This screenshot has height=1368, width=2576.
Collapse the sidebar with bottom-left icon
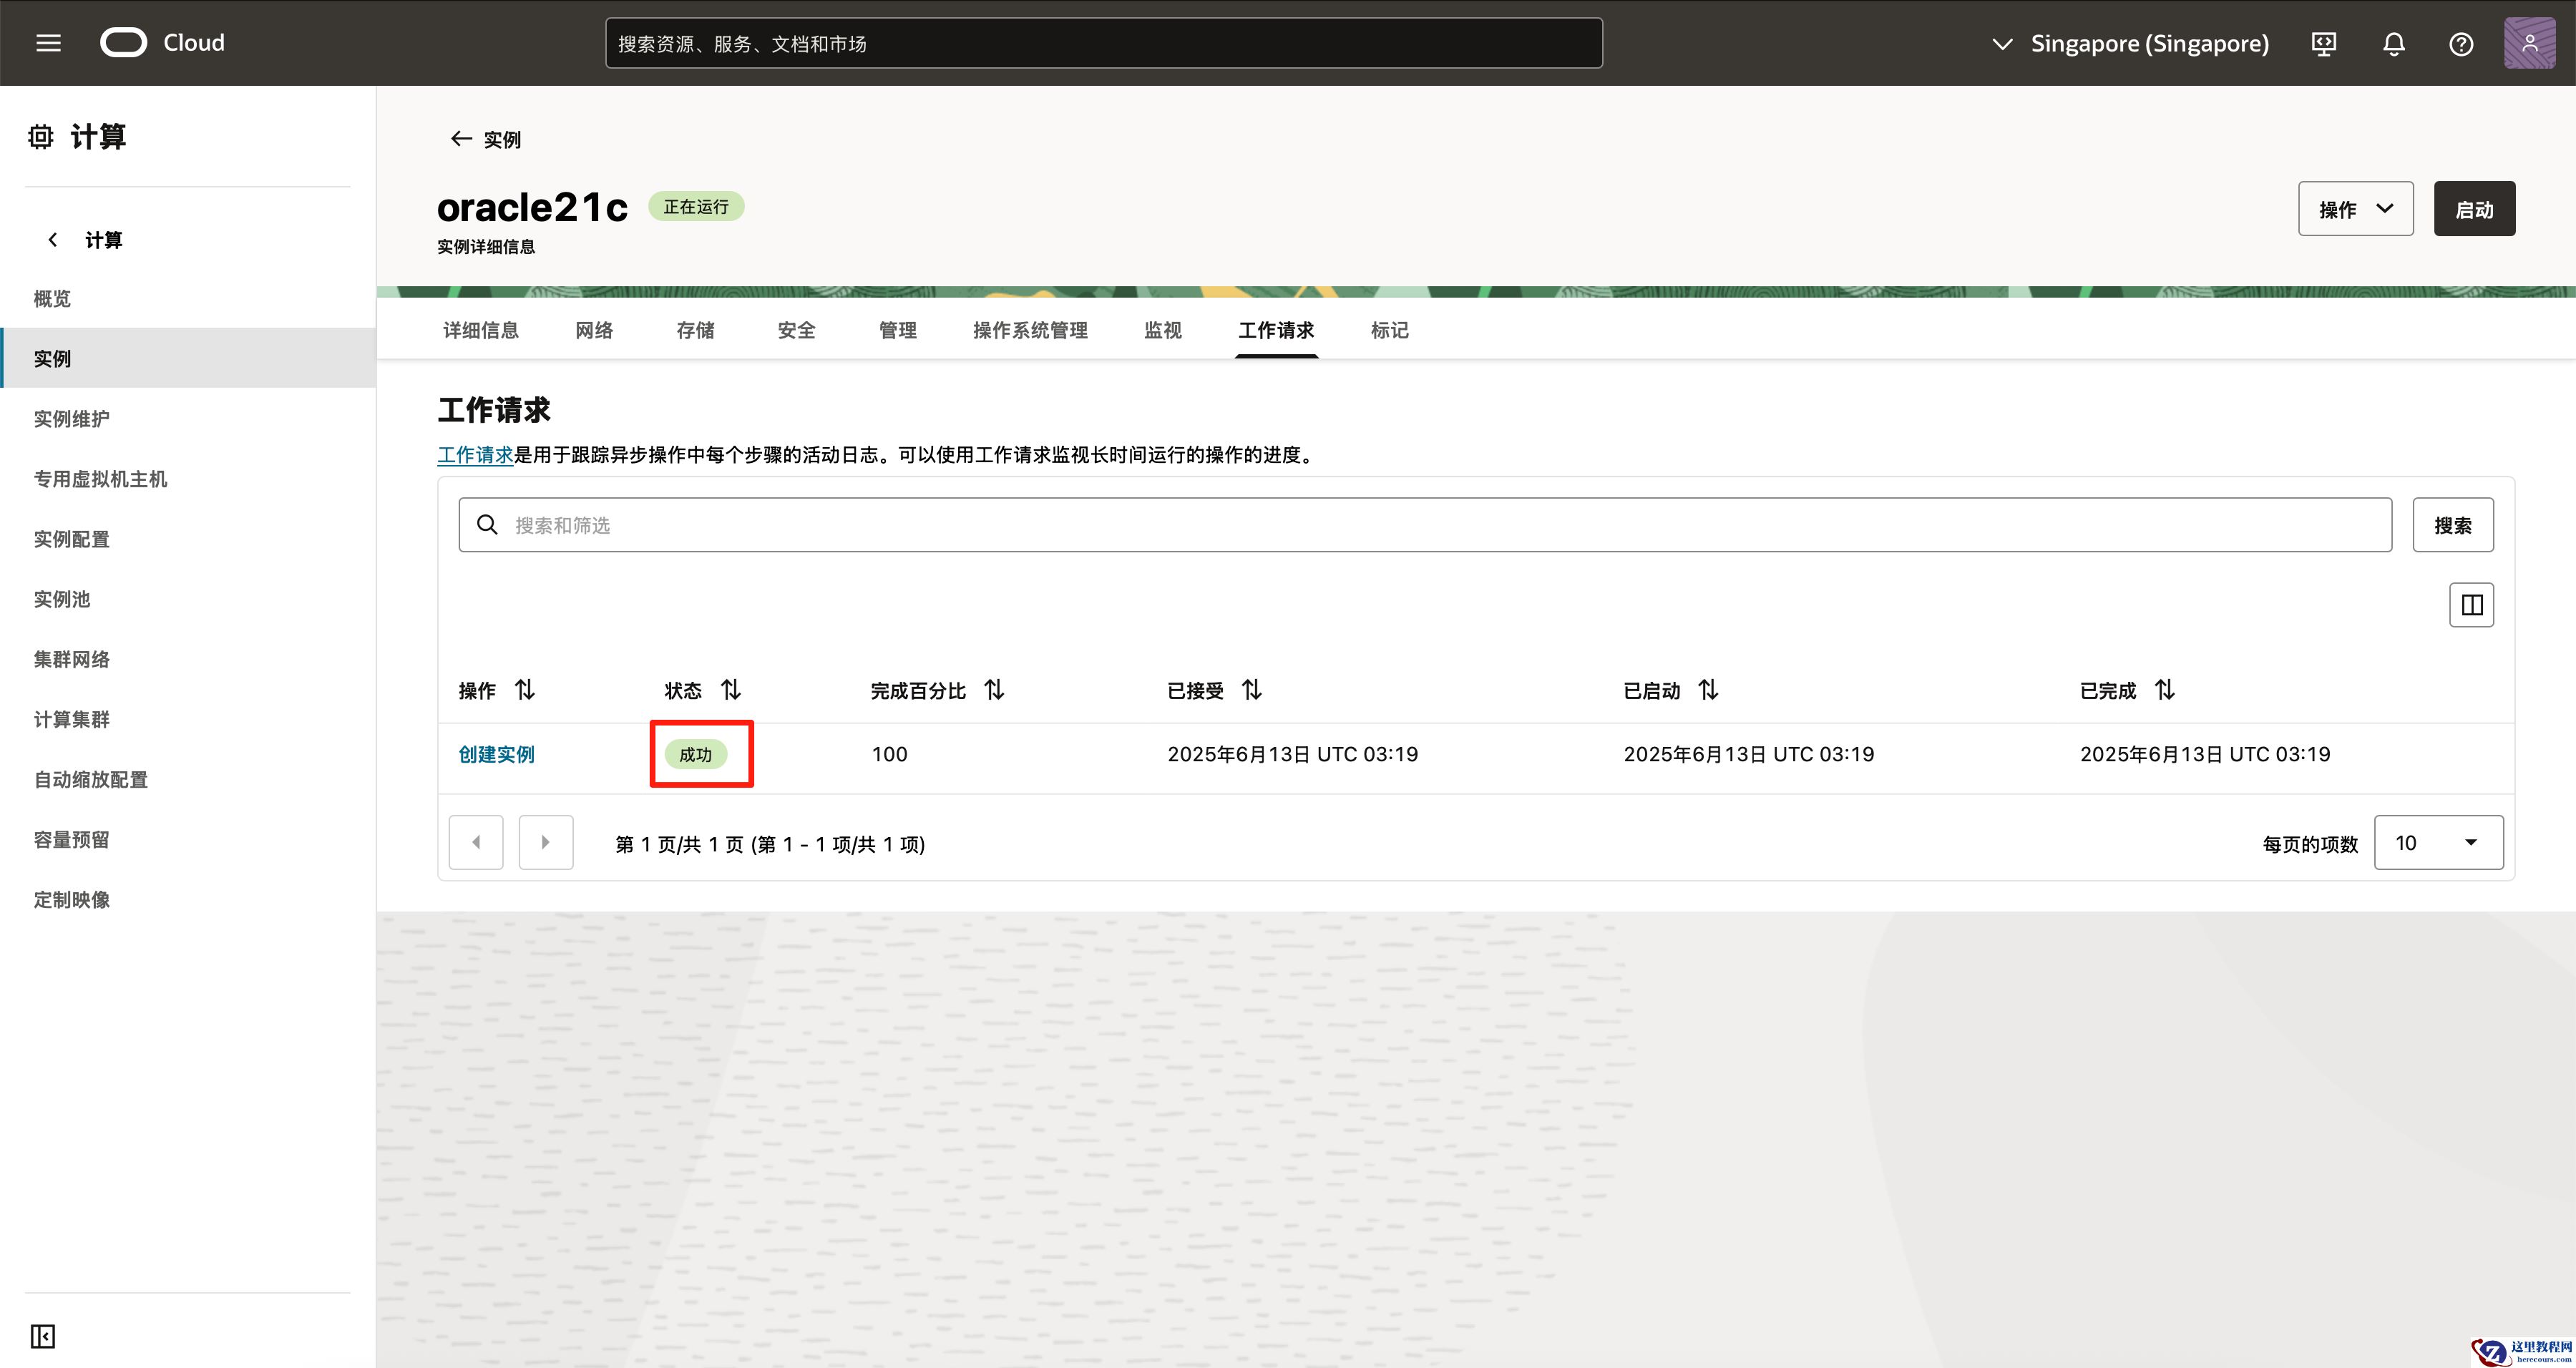(43, 1336)
